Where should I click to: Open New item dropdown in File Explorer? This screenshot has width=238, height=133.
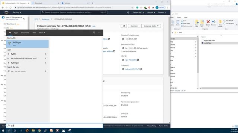[x=228, y=21]
